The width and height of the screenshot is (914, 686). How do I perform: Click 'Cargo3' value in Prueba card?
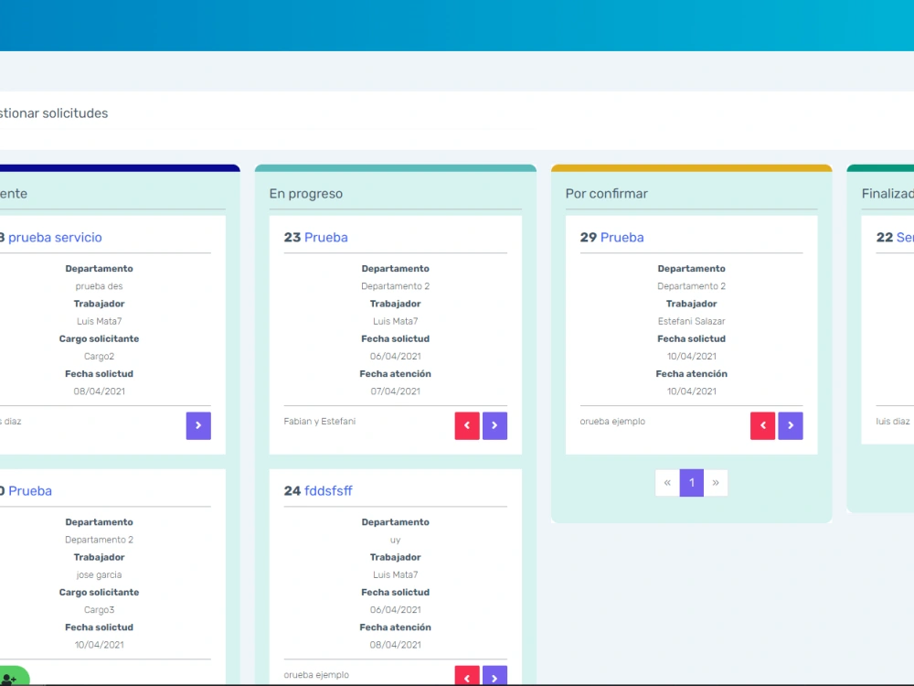(x=99, y=610)
